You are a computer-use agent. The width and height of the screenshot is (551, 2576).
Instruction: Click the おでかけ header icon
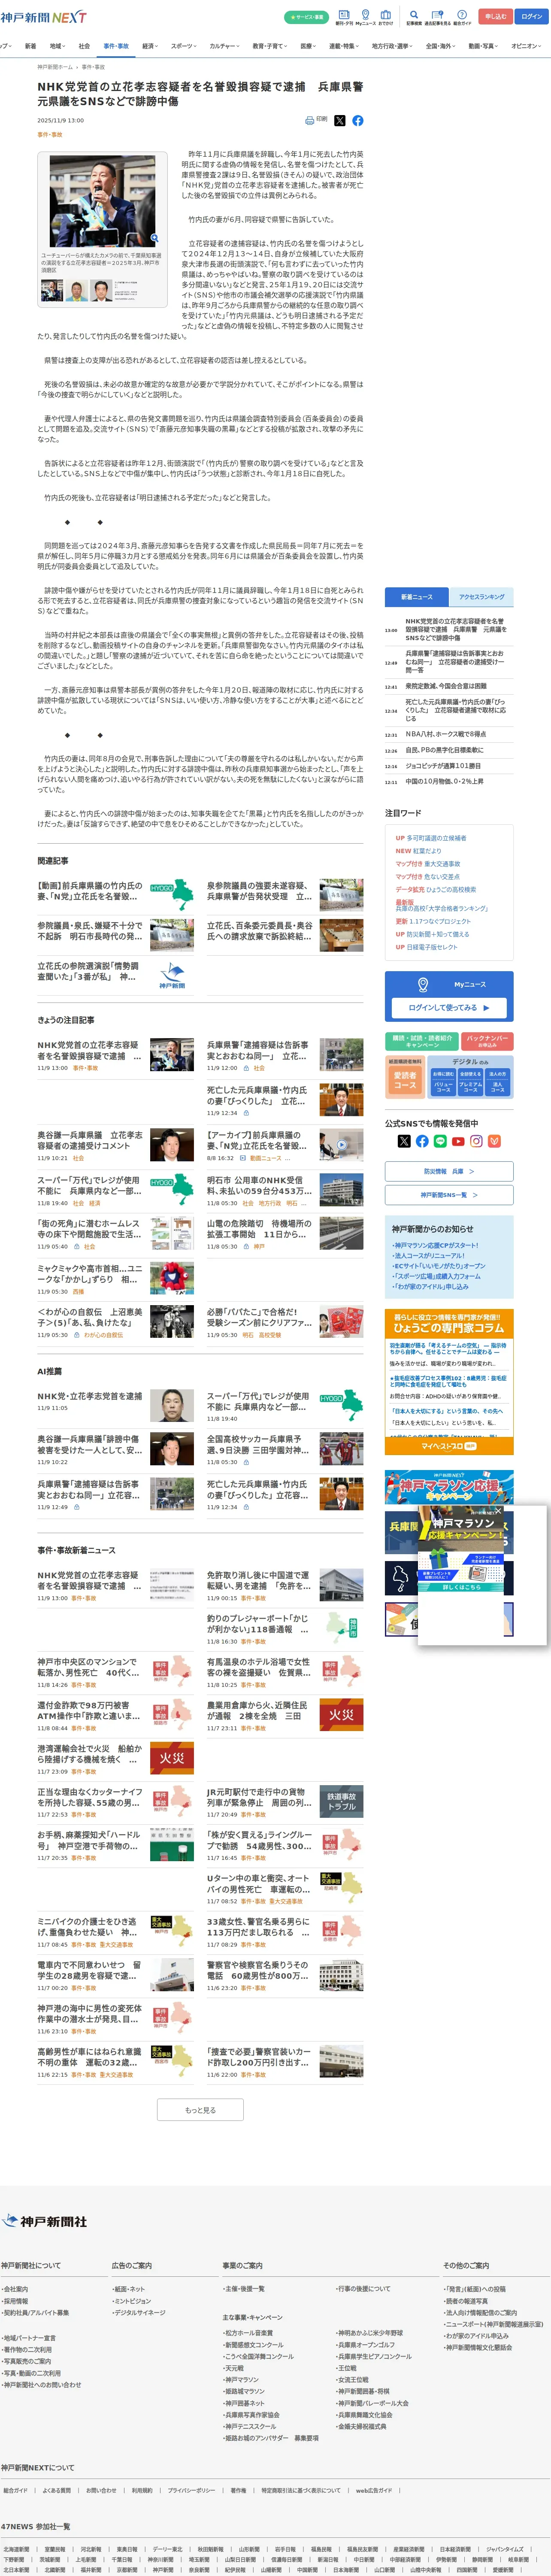[x=386, y=17]
